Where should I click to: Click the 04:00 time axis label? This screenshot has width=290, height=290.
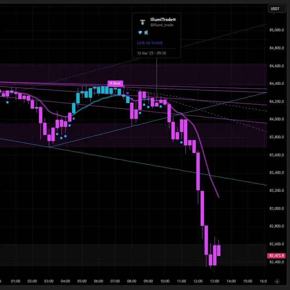[x=65, y=281]
